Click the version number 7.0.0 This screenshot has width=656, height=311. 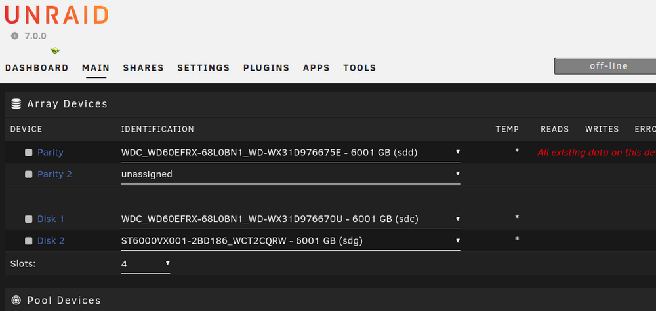pos(35,36)
